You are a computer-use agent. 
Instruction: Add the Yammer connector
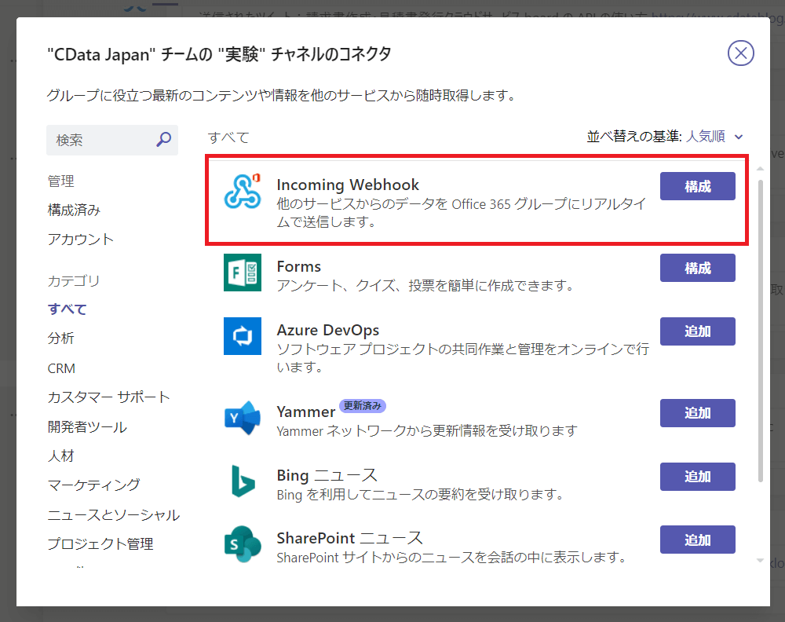pyautogui.click(x=697, y=413)
